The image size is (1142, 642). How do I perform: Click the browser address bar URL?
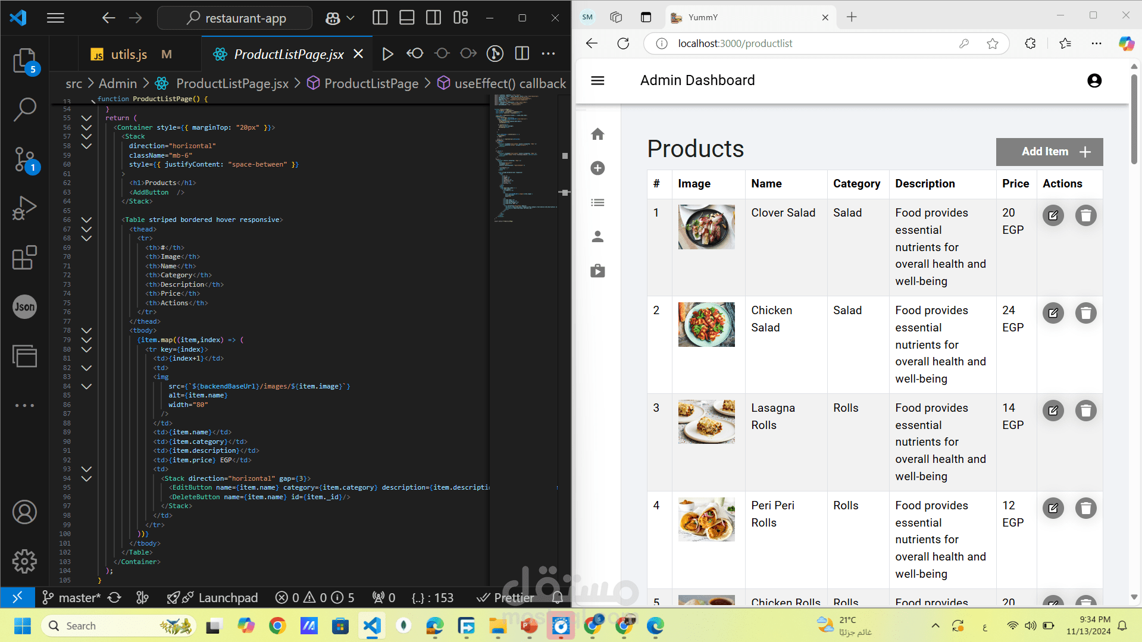(735, 43)
